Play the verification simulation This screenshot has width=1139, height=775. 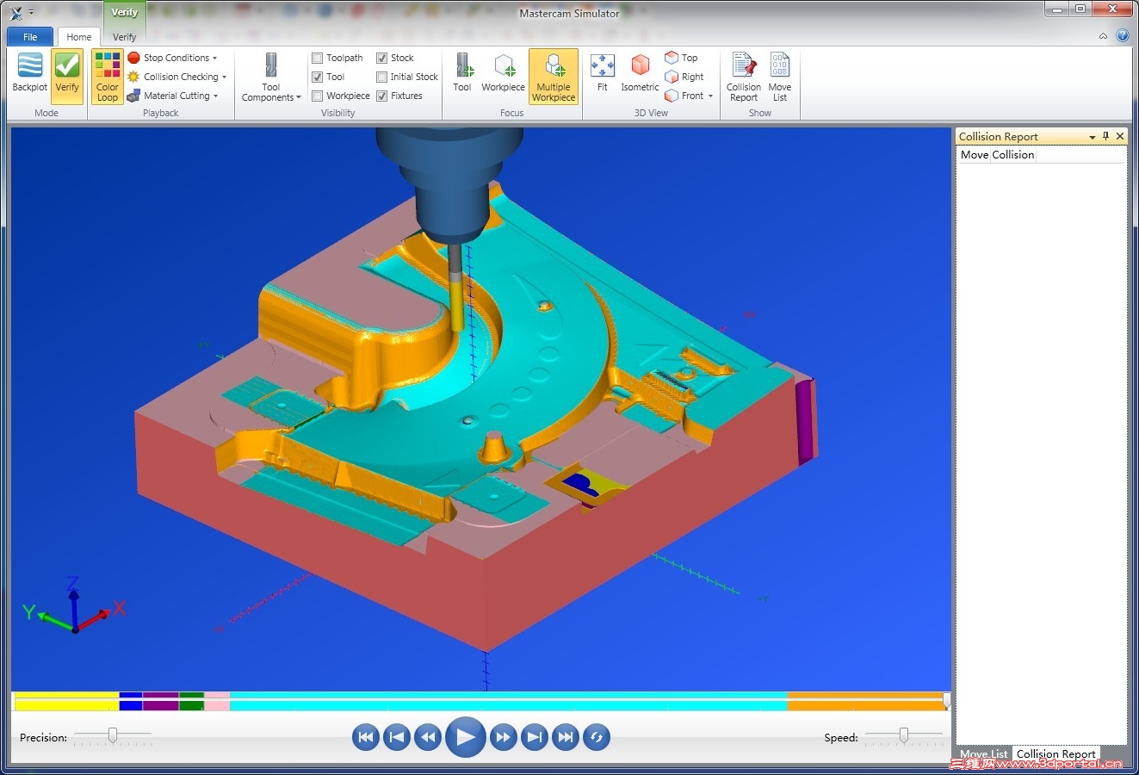(466, 737)
